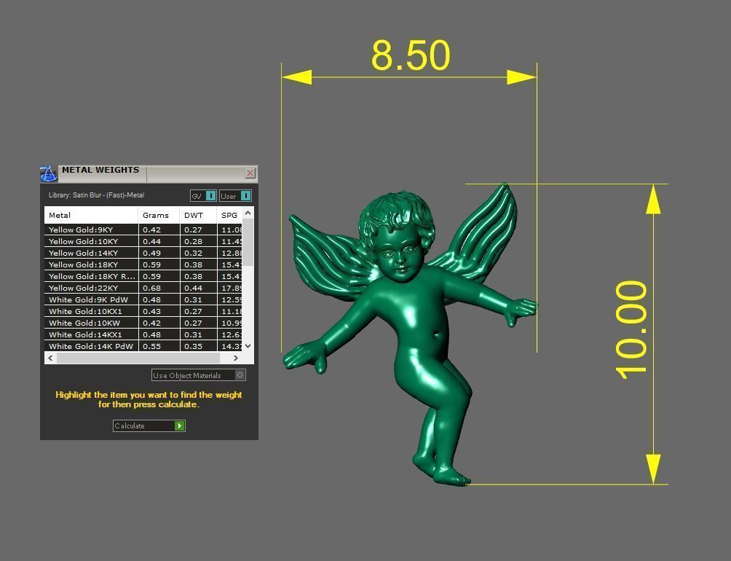This screenshot has height=561, width=731.
Task: Sort by the SPG column header
Action: coord(229,215)
